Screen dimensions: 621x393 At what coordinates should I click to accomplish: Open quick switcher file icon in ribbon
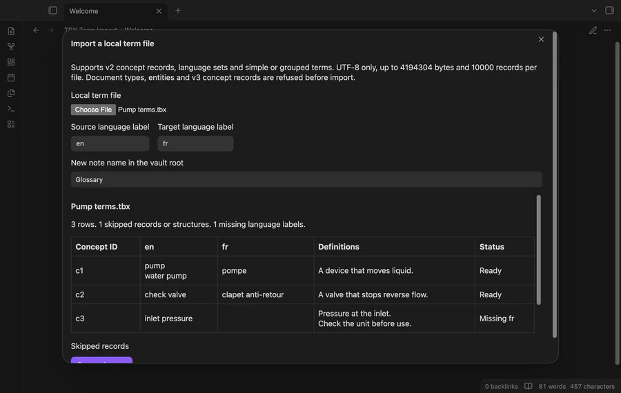(x=11, y=31)
